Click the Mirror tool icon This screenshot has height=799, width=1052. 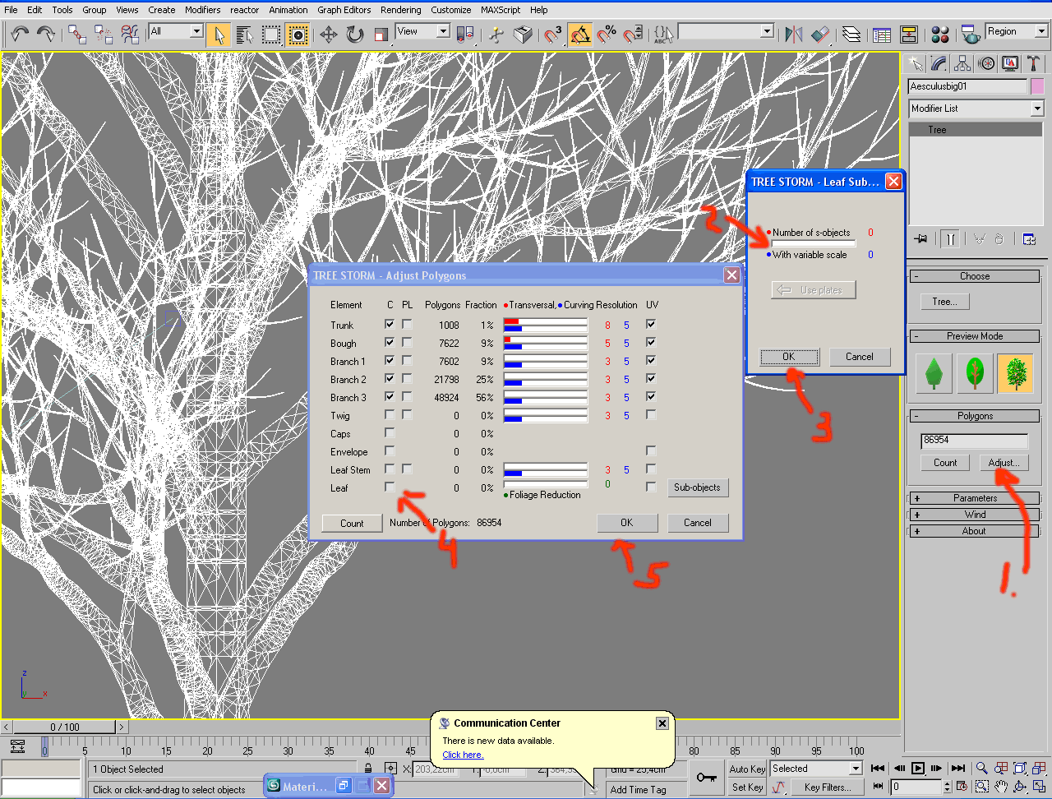click(793, 34)
